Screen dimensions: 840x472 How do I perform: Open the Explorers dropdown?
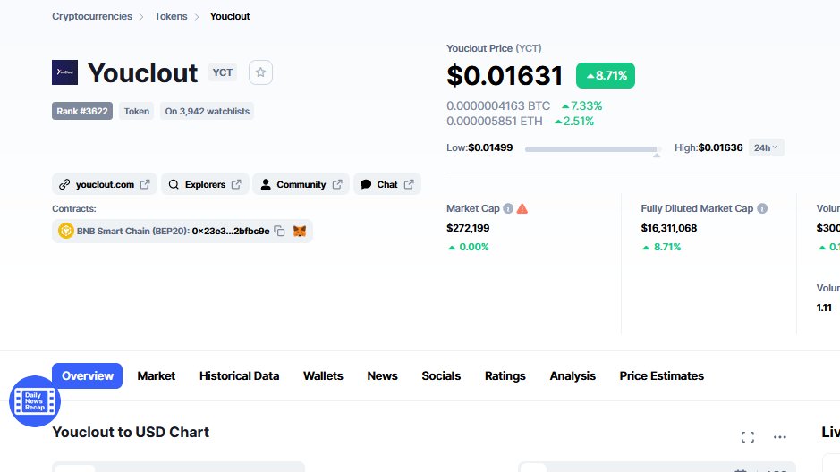[x=205, y=184]
